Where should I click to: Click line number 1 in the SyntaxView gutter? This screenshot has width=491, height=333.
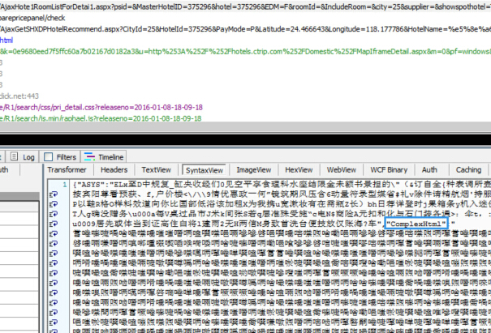(x=64, y=185)
